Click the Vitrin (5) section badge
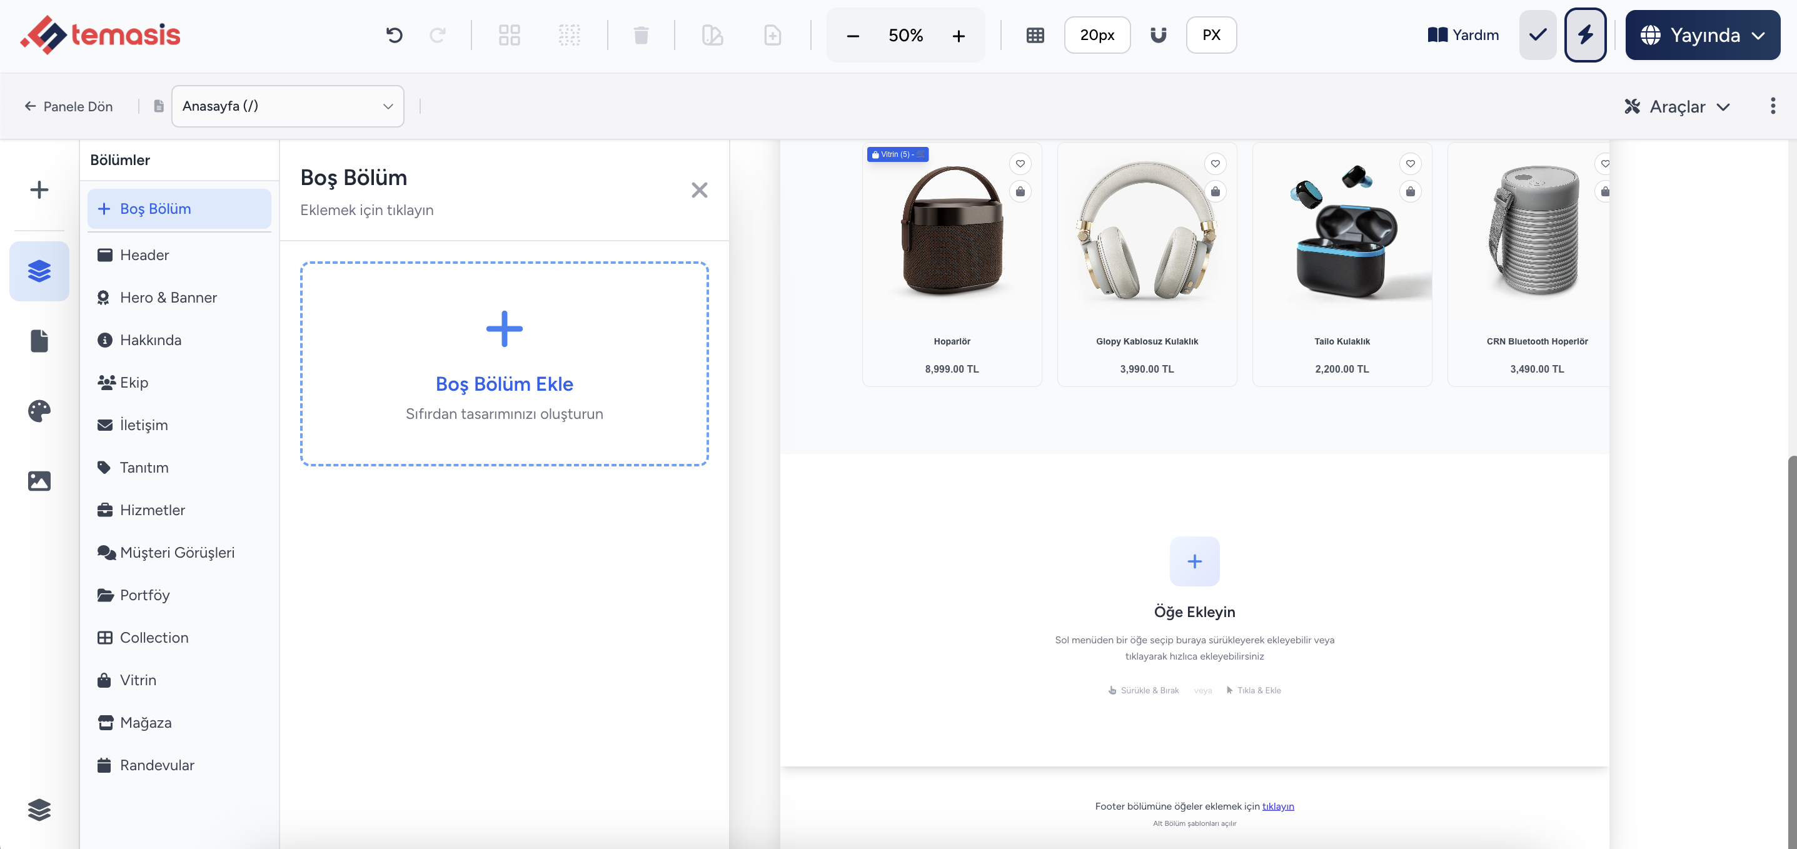 pos(897,154)
